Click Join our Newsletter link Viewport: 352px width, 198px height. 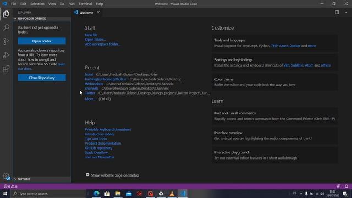coord(100,157)
